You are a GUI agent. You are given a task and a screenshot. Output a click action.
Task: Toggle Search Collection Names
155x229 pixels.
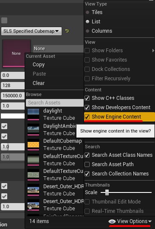click(87, 174)
